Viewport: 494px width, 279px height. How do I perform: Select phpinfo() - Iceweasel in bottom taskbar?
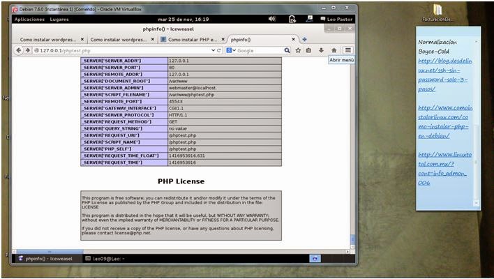point(46,259)
